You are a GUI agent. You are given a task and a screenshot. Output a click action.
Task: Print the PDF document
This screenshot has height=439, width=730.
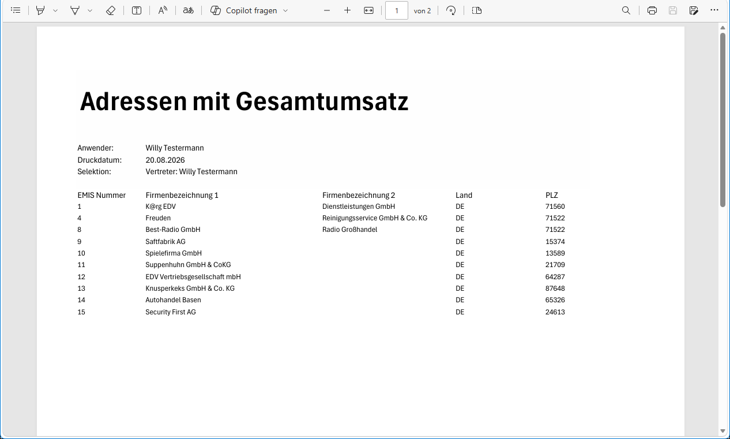coord(652,10)
